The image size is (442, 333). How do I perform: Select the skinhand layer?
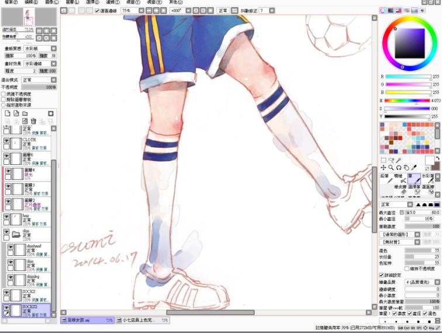[x=29, y=250]
